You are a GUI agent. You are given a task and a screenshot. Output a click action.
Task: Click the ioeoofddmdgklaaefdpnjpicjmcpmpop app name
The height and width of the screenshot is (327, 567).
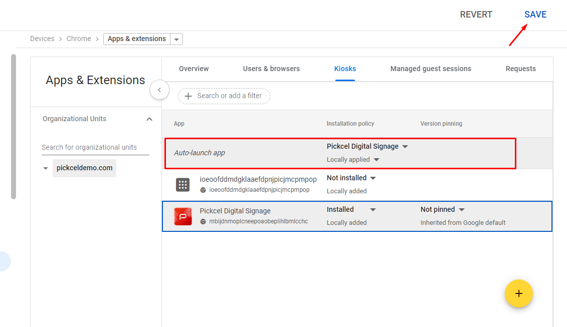click(258, 179)
